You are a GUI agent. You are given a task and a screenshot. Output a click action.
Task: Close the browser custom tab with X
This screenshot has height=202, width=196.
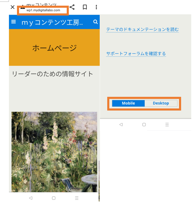[x=13, y=7]
